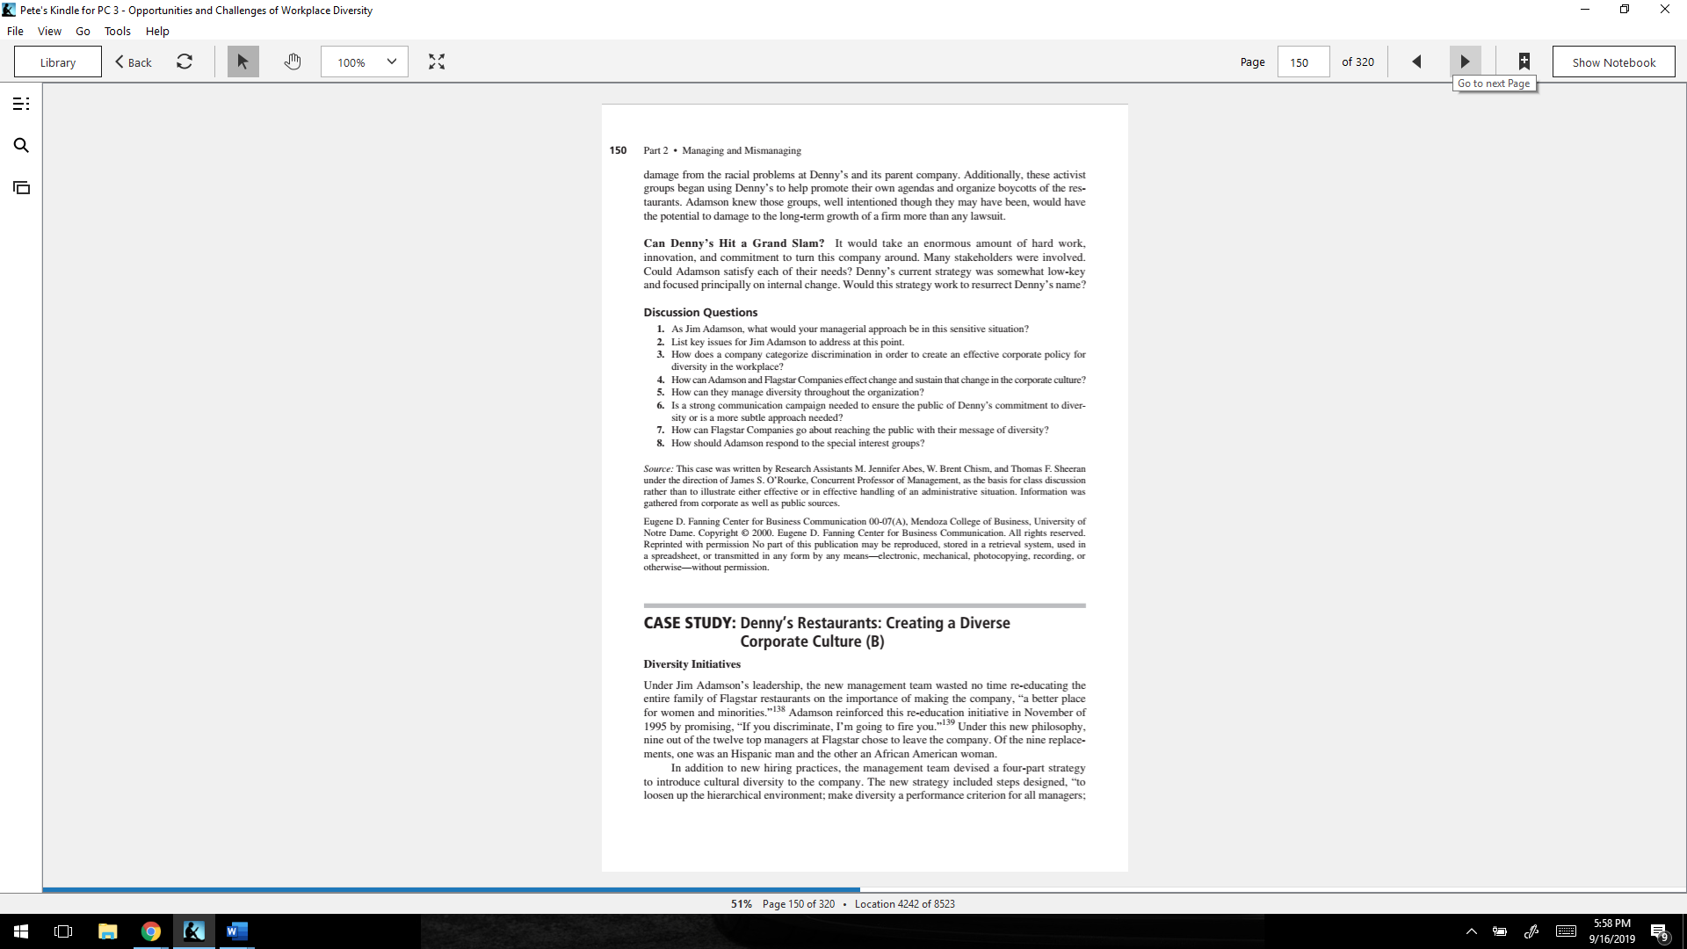Click Show Notebook button
Viewport: 1687px width, 949px height.
pos(1613,62)
